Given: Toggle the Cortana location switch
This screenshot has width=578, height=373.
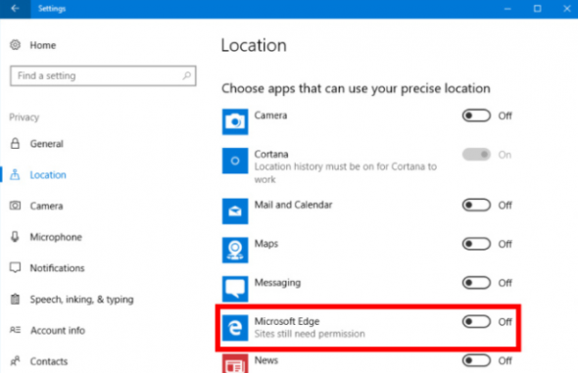Looking at the screenshot, I should coord(476,155).
